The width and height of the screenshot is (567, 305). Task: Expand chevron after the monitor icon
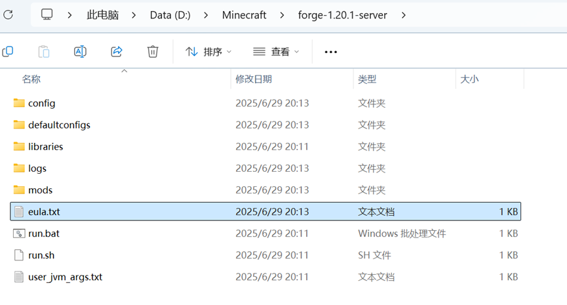tap(69, 15)
